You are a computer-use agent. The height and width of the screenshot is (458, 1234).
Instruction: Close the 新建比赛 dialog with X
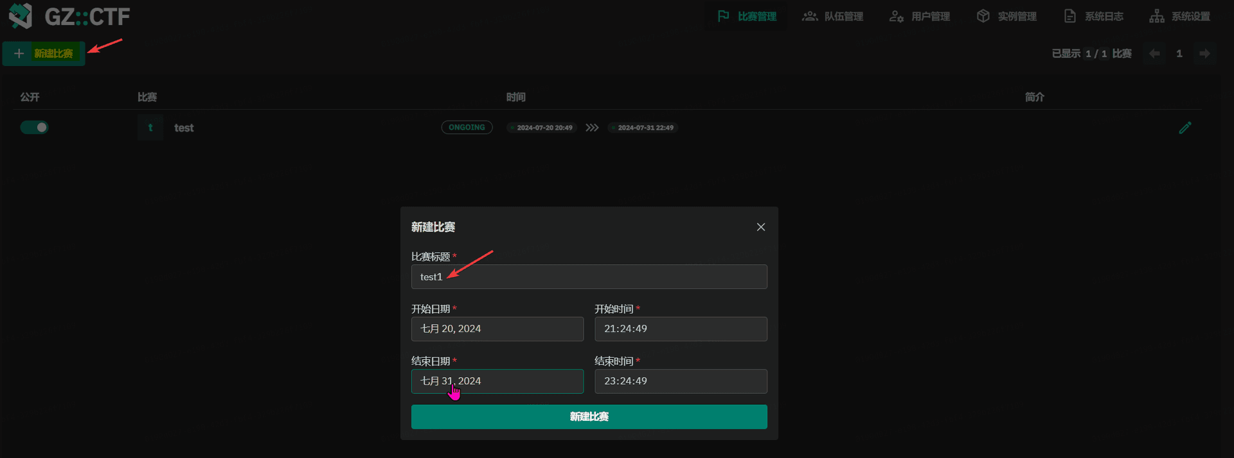pos(760,227)
